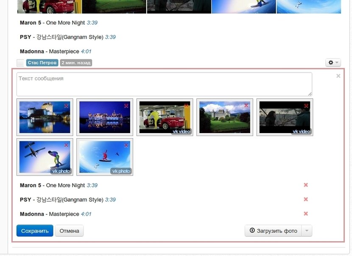352x256 pixels.
Task: Remove the red car video attachment
Action: (x=186, y=106)
